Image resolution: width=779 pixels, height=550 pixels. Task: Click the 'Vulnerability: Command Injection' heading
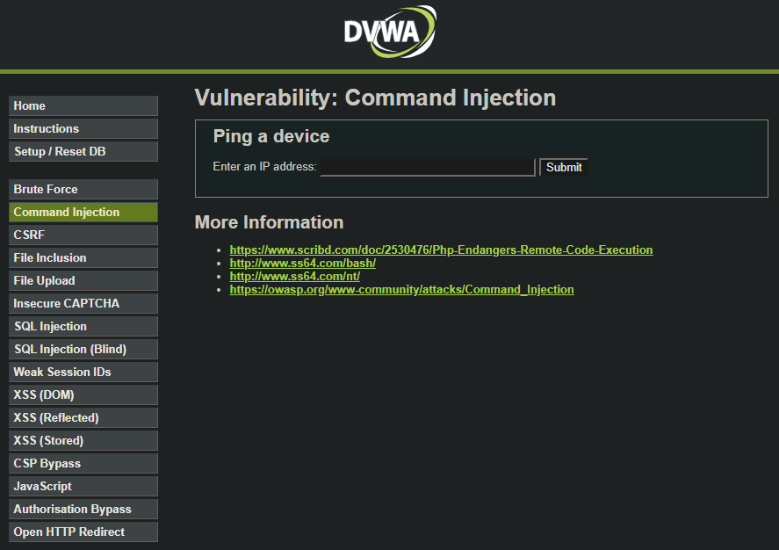(x=376, y=98)
